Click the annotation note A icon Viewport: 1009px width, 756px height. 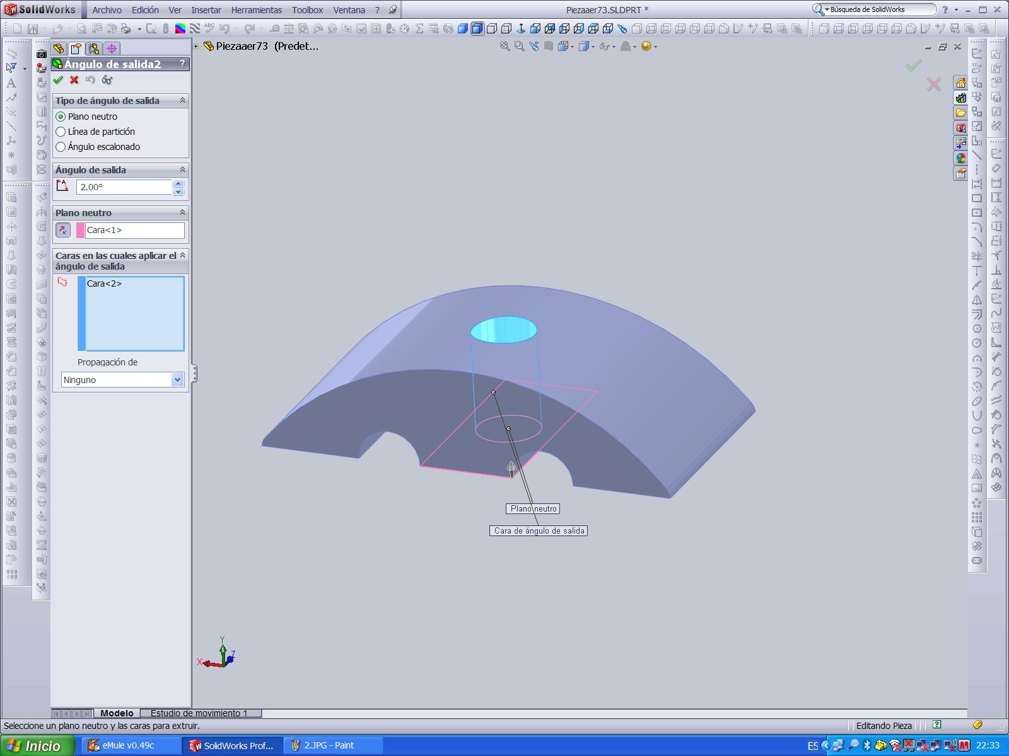coord(11,83)
